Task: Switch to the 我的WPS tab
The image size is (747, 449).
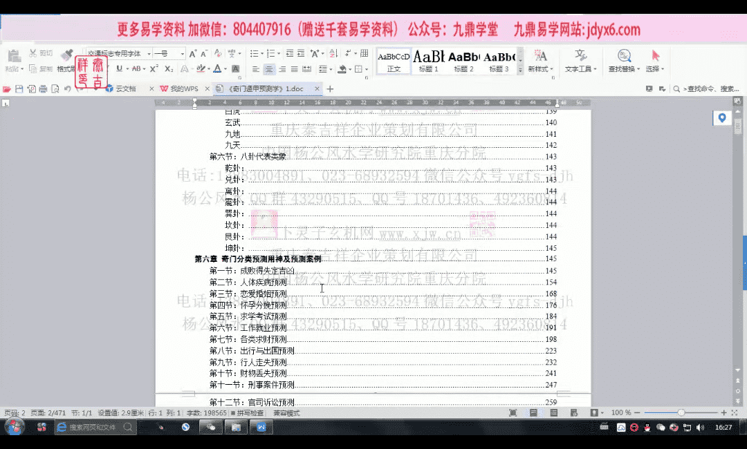Action: pos(180,89)
